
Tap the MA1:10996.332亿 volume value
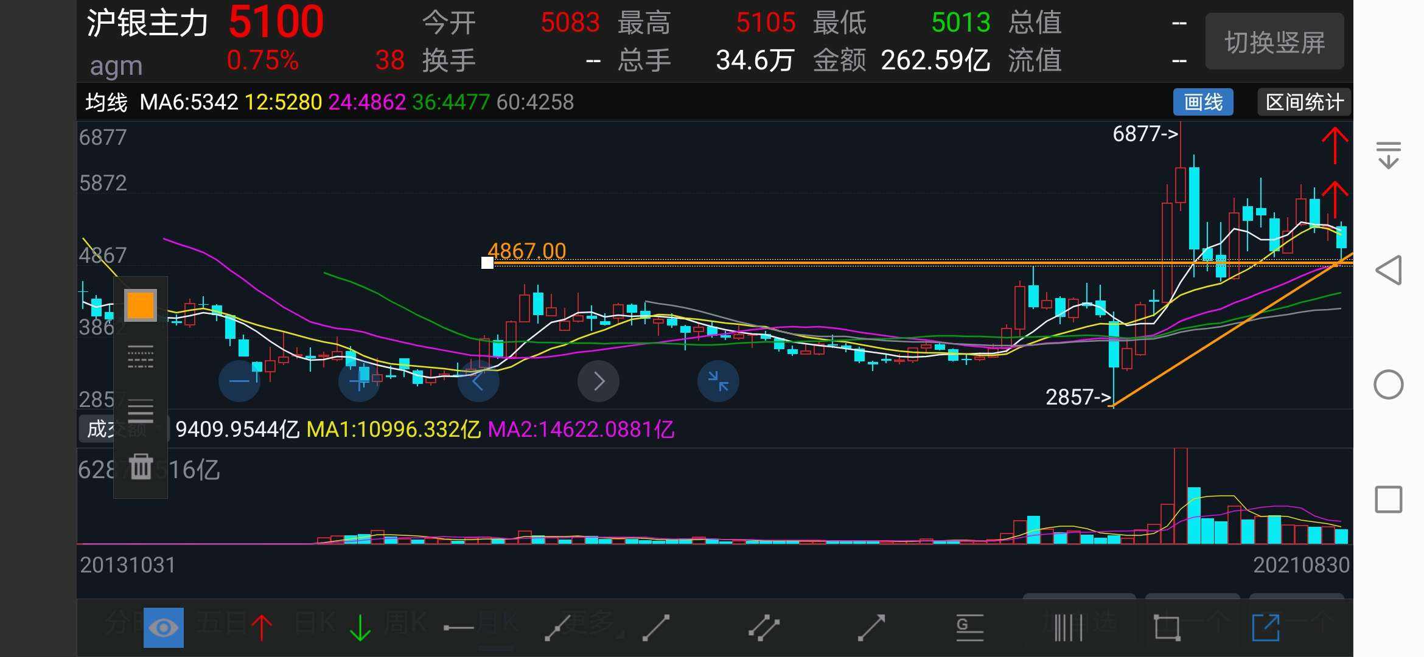pos(393,429)
